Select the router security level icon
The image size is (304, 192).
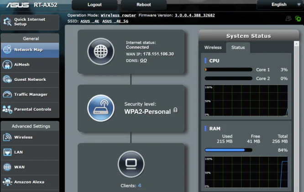point(100,108)
